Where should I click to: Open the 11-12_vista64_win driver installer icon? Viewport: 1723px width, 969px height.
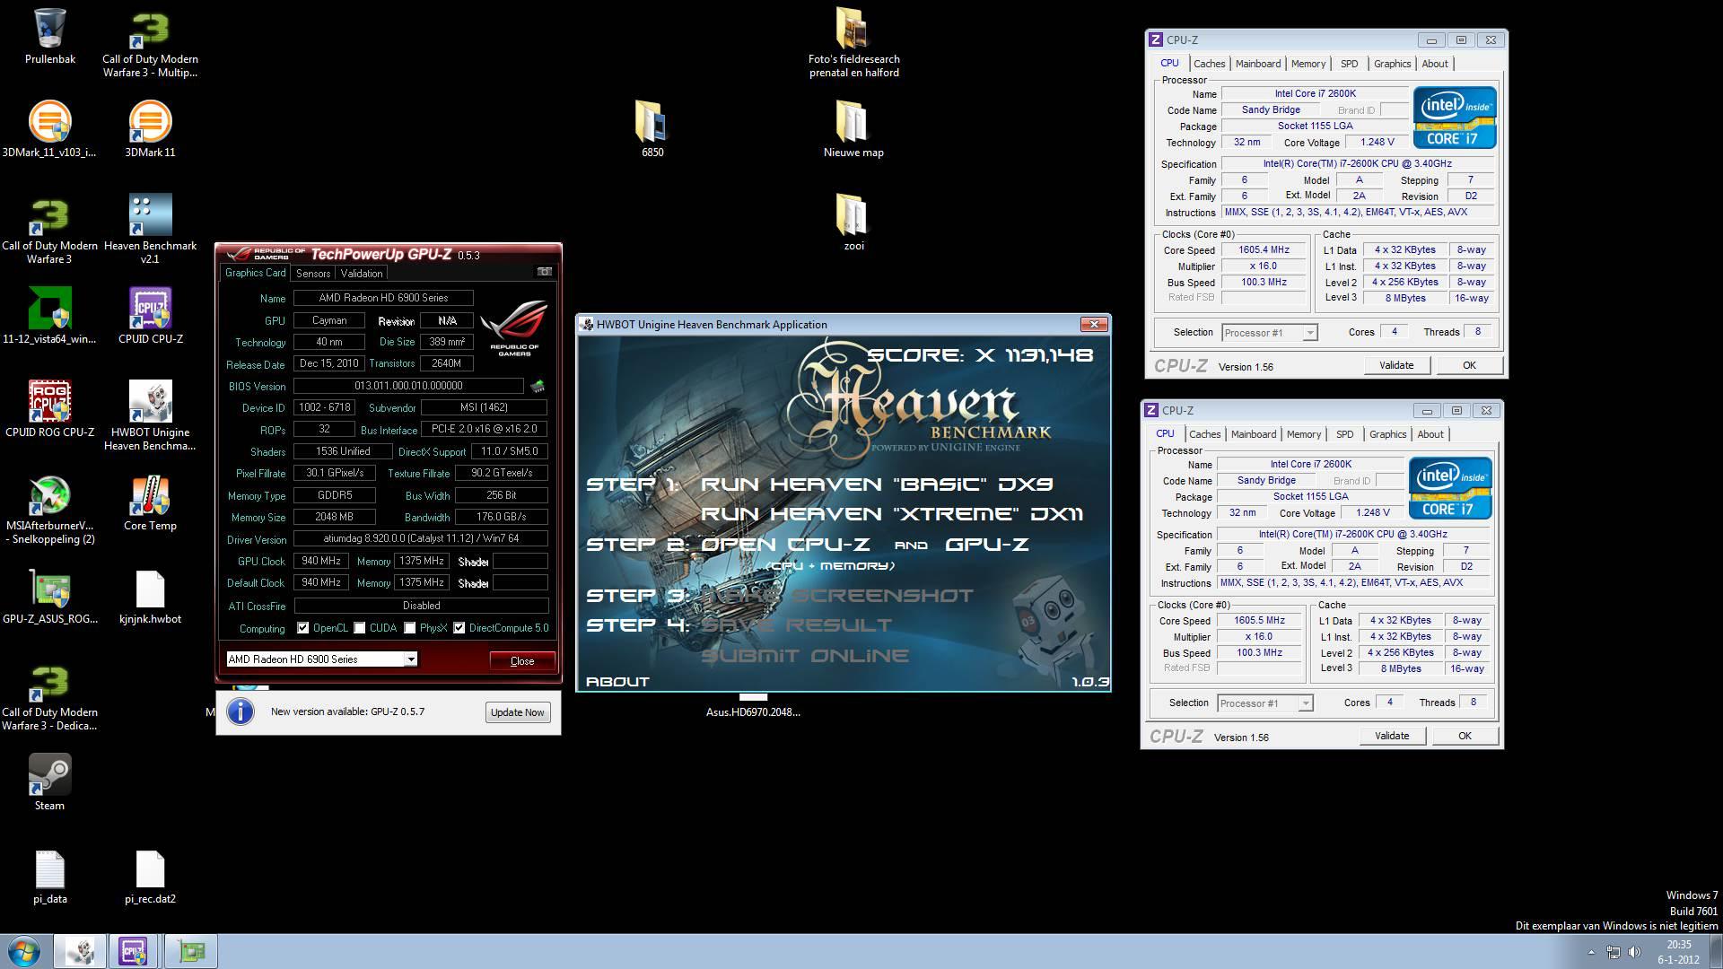click(x=49, y=316)
